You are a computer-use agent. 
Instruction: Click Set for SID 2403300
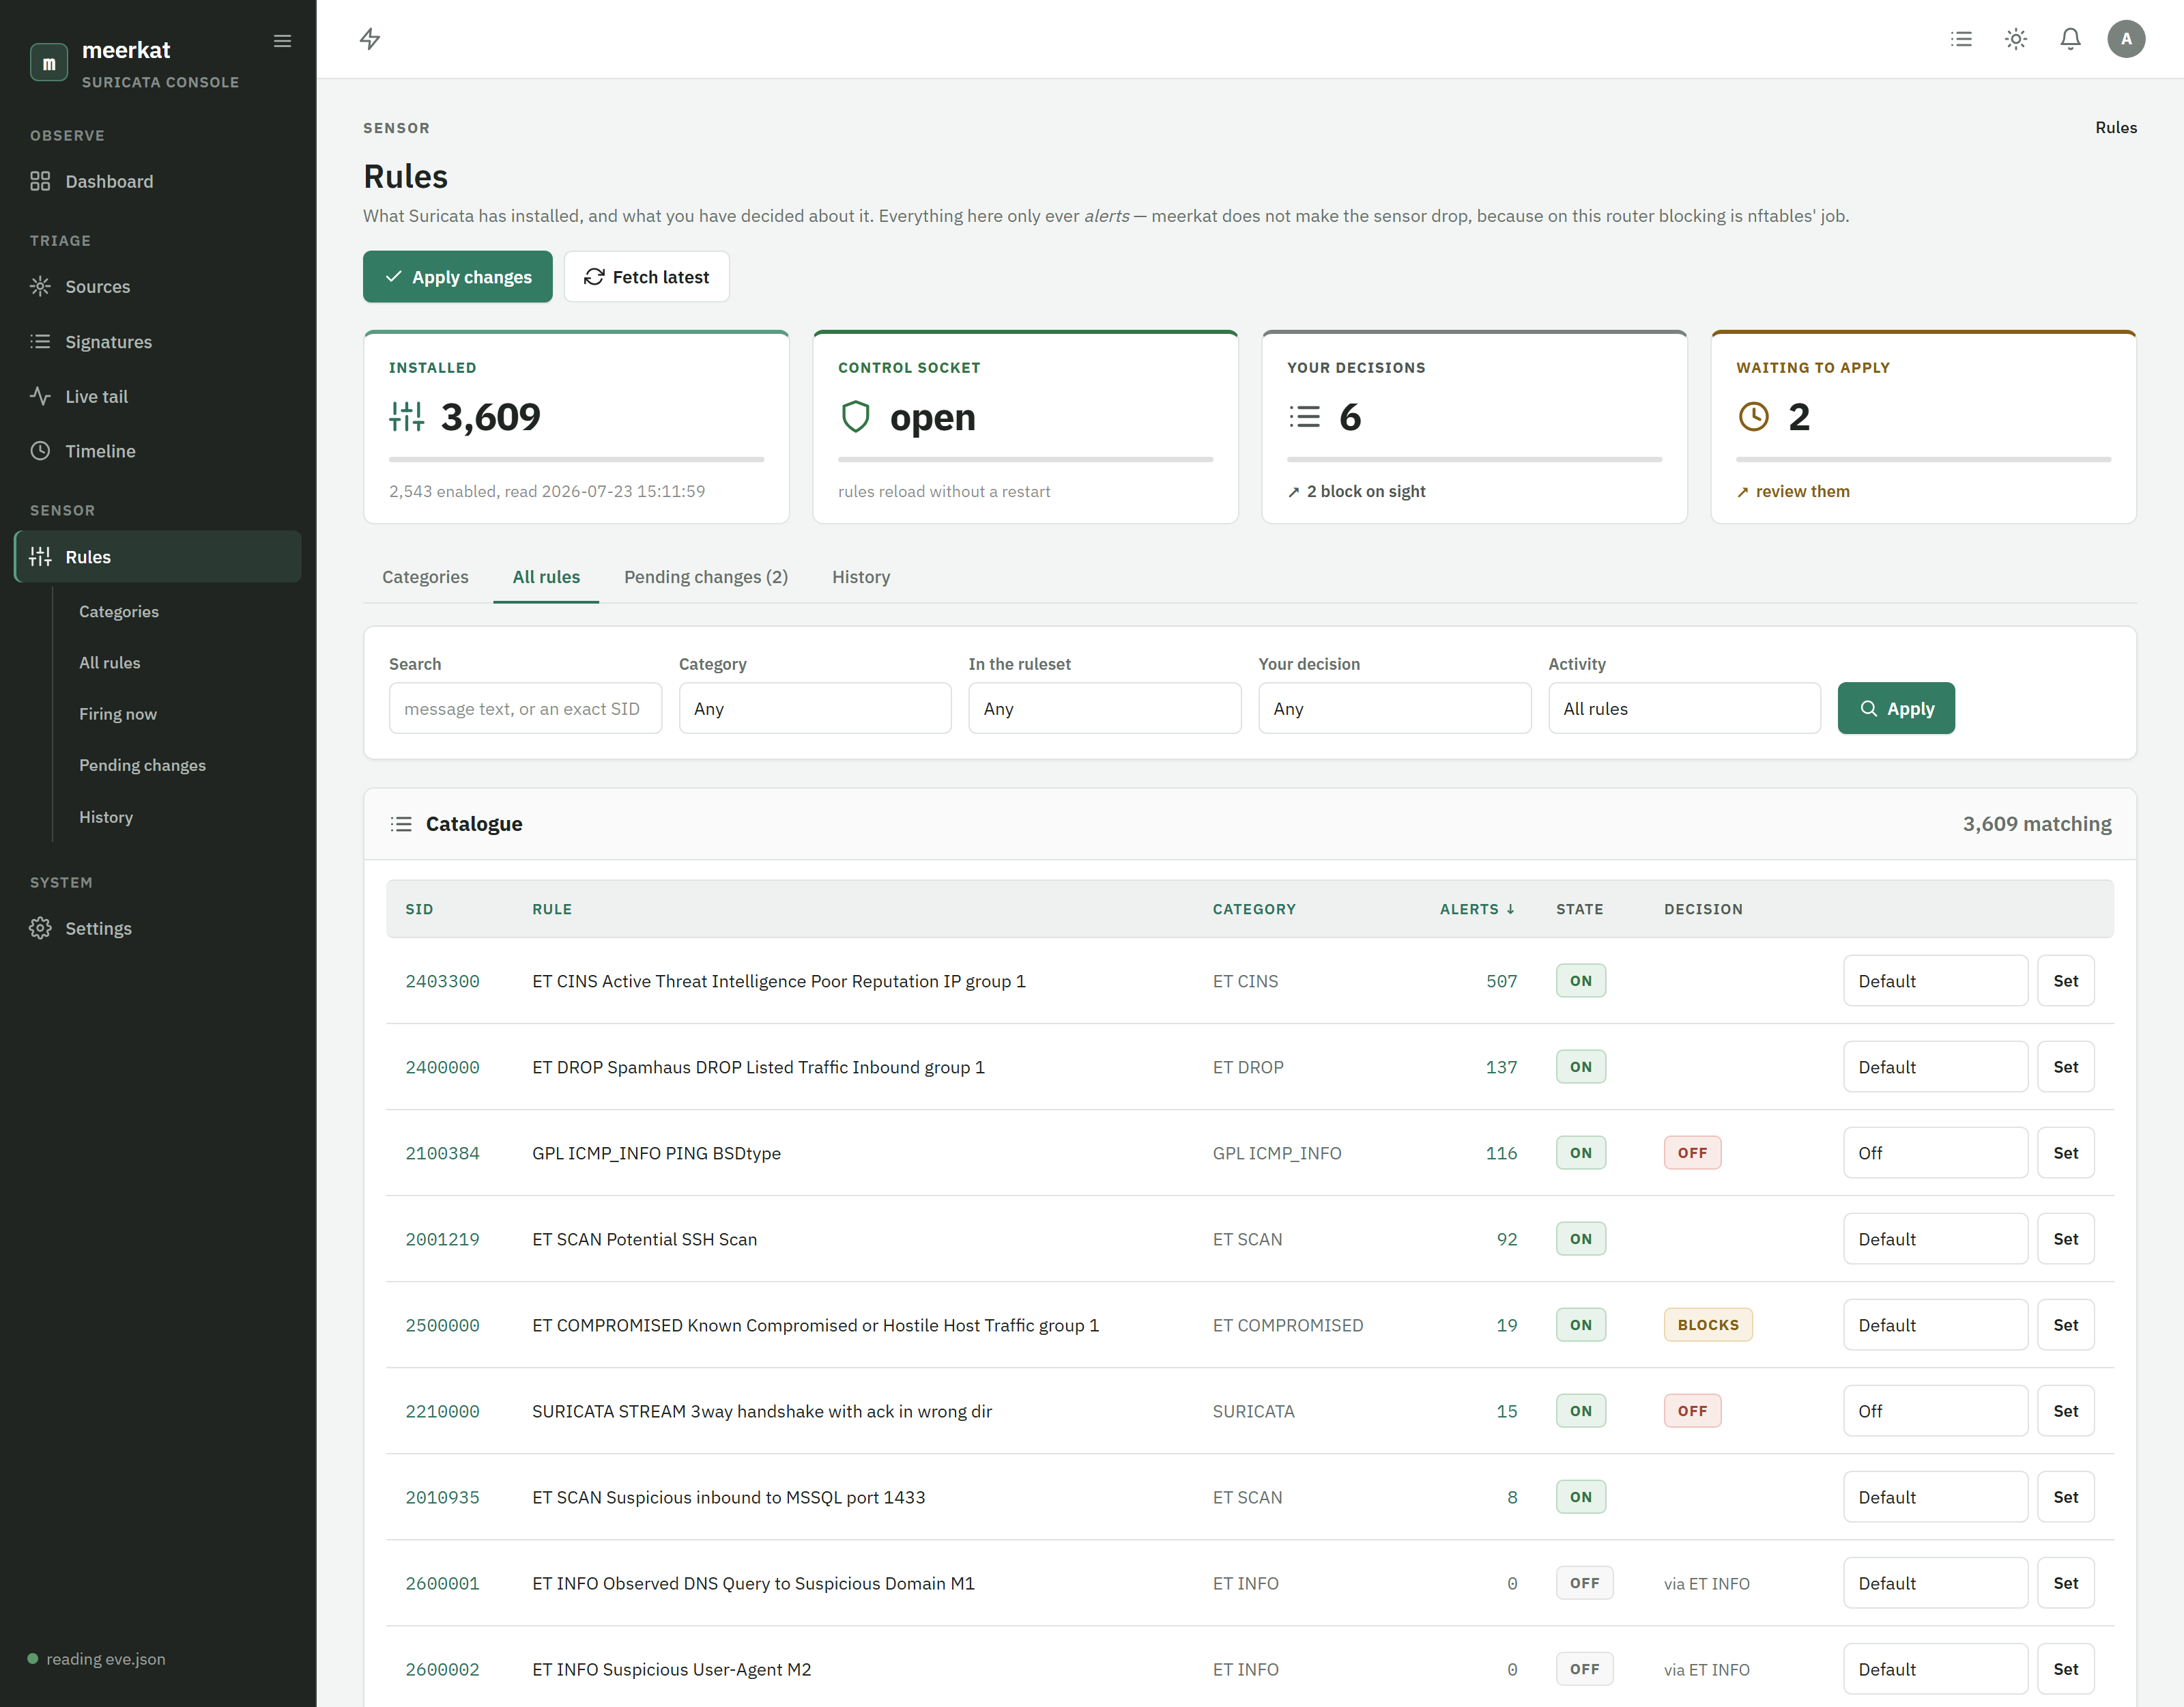pos(2066,981)
